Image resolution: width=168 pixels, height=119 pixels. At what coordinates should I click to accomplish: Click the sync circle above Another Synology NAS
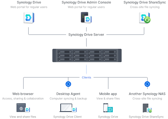[147, 84]
